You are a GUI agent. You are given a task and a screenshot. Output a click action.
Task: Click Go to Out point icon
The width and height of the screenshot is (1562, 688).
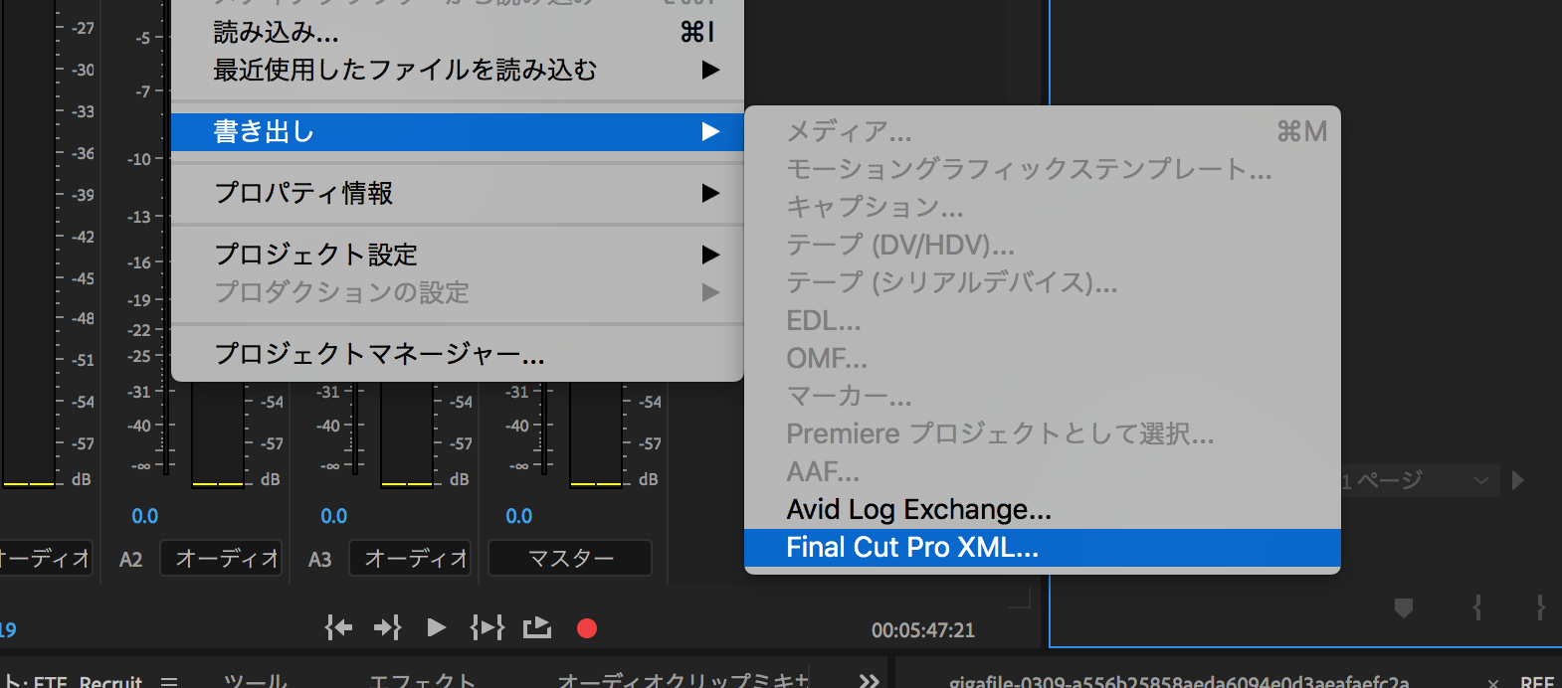[387, 627]
